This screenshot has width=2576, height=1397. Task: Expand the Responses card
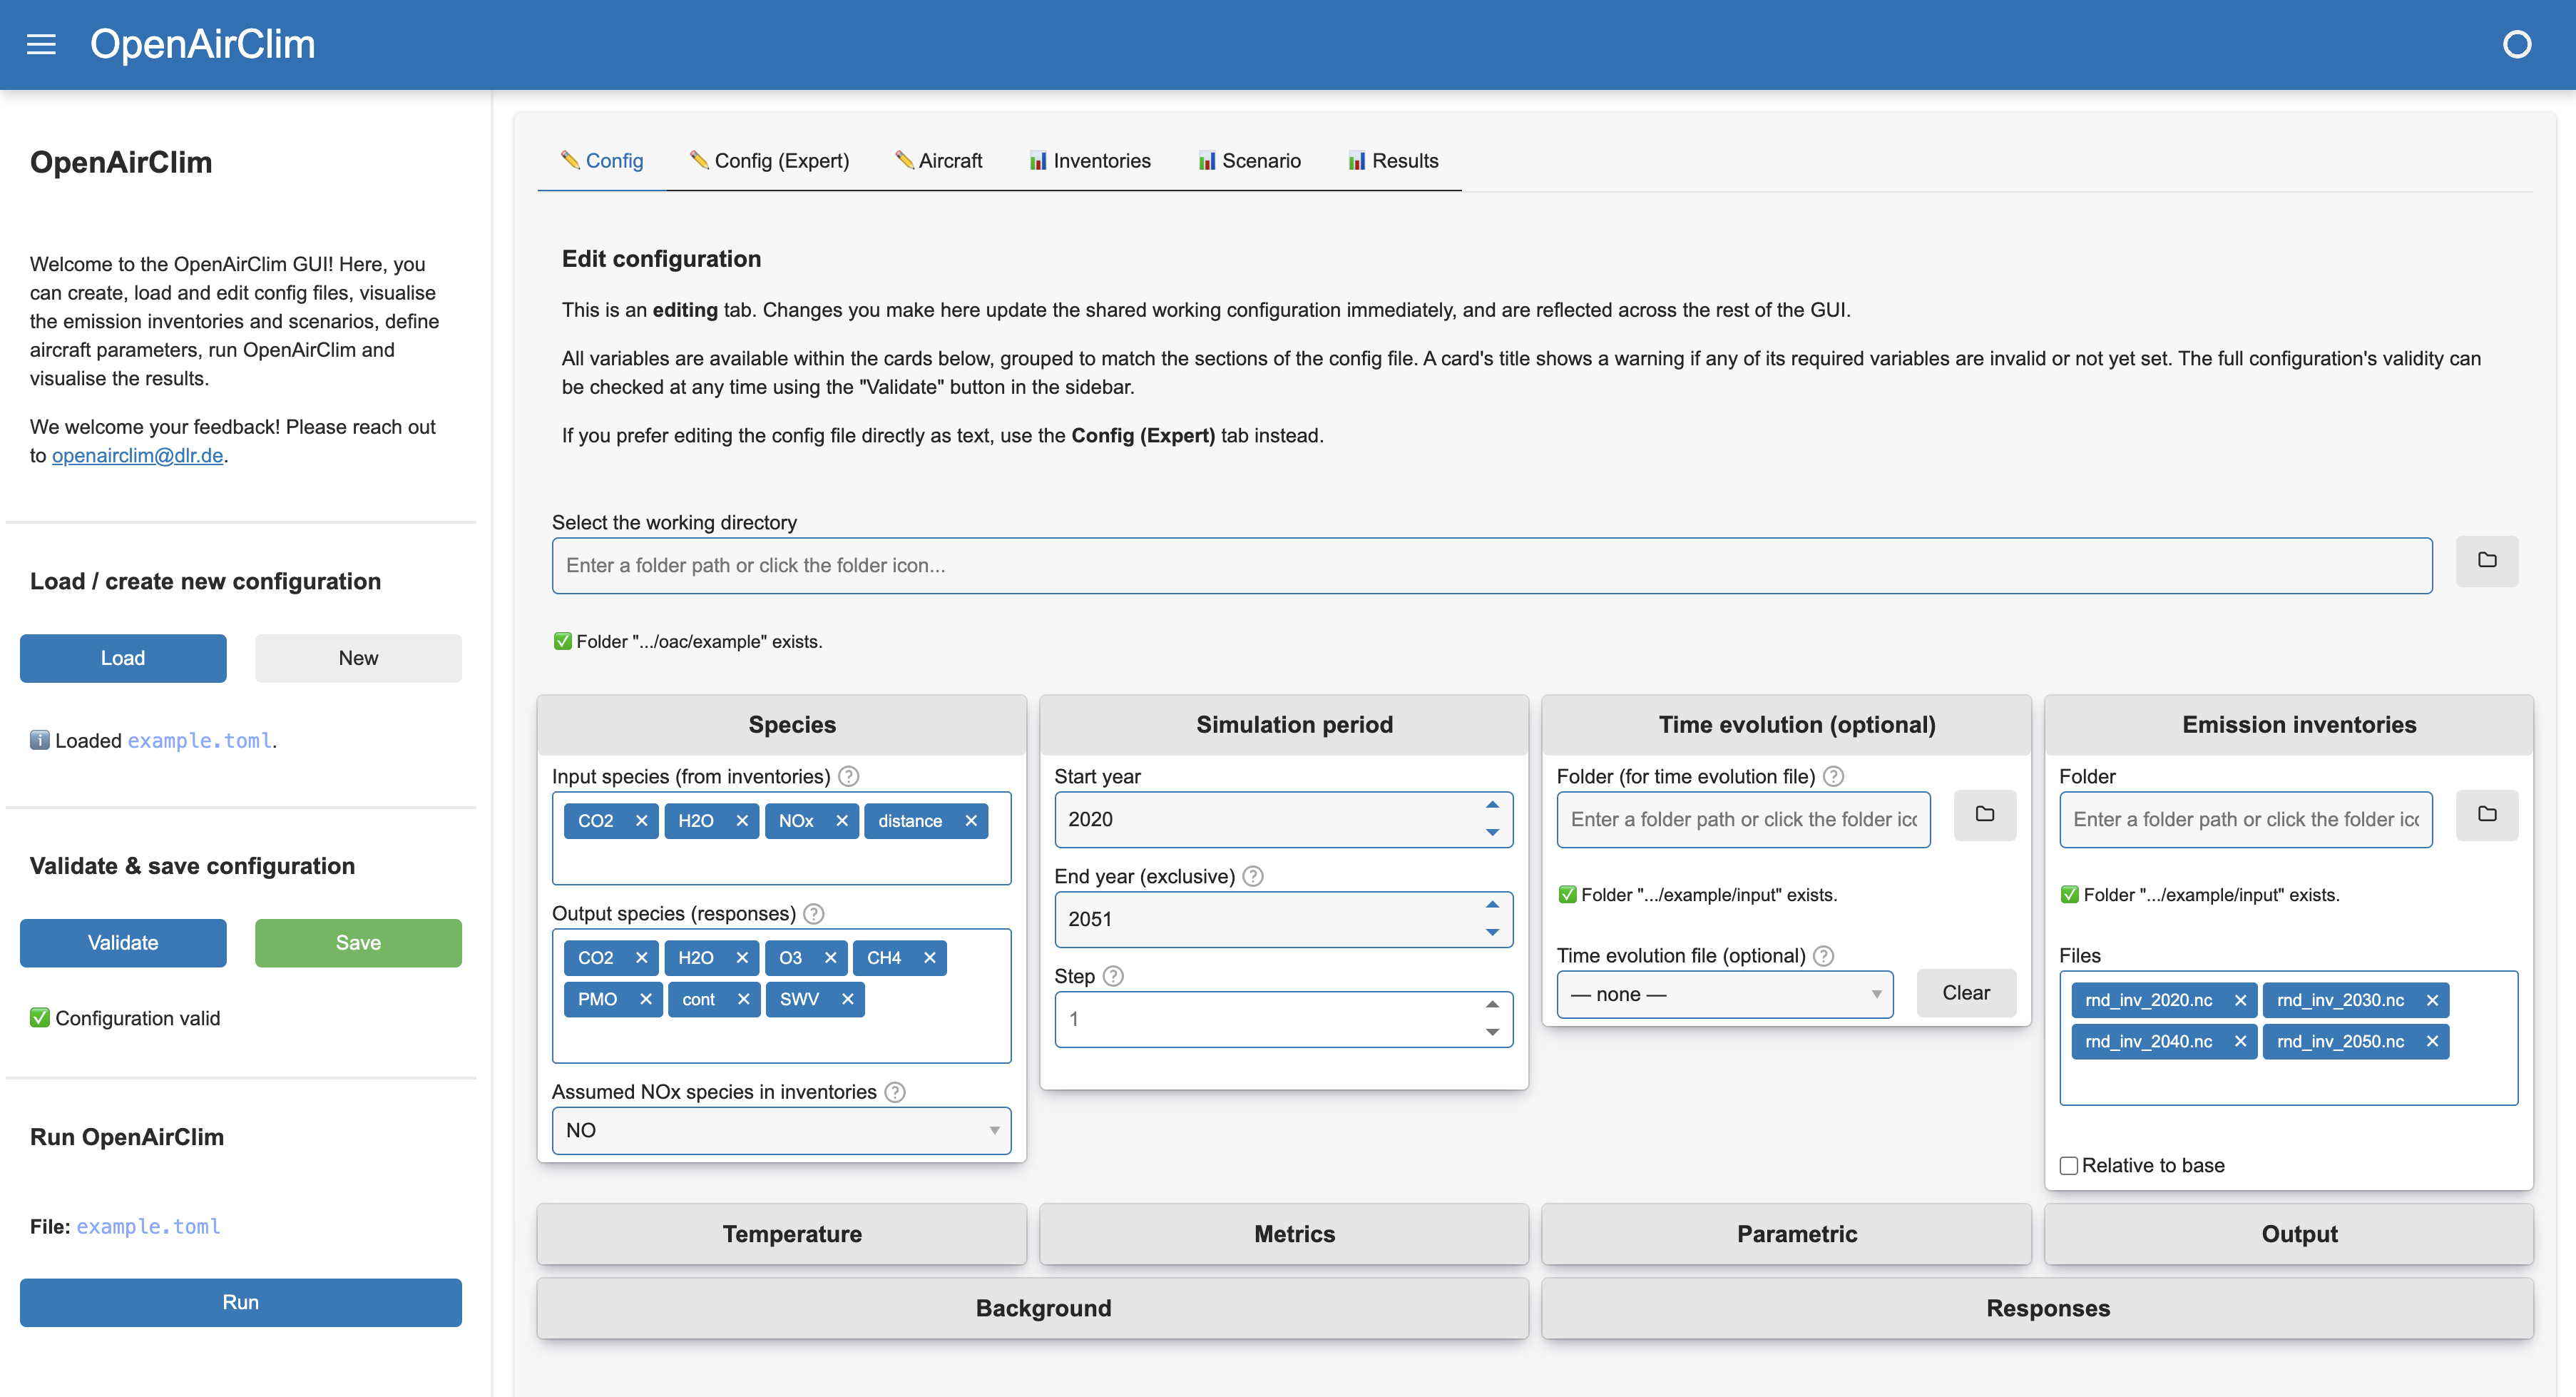[x=2038, y=1308]
